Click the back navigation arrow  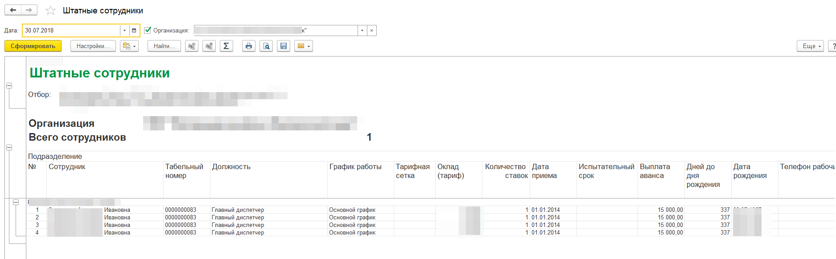13,10
